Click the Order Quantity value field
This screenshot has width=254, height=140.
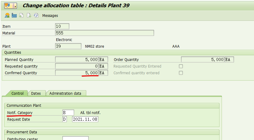click(203, 59)
